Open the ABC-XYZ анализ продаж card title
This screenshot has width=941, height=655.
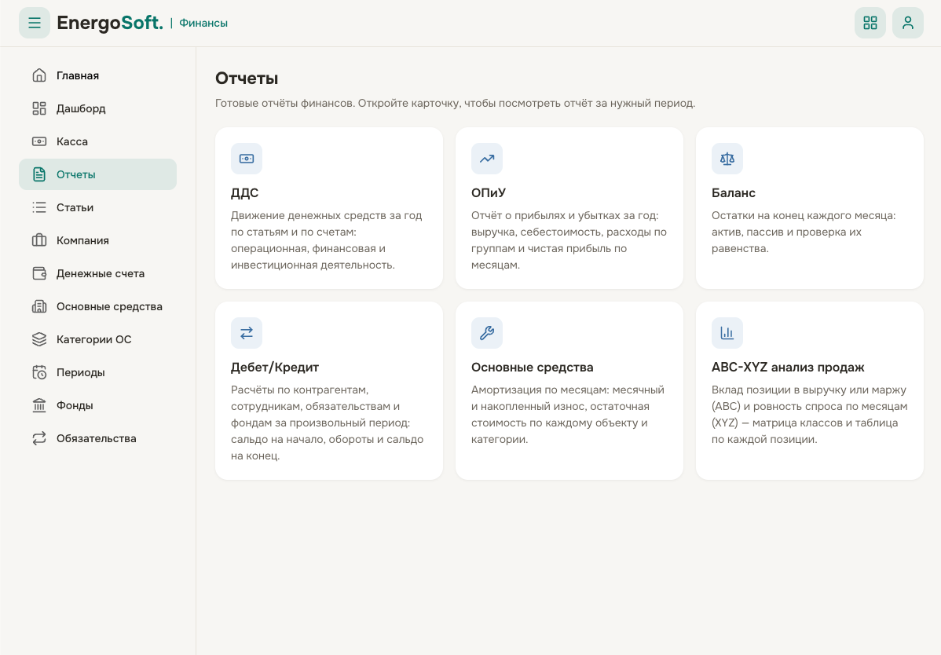[788, 367]
